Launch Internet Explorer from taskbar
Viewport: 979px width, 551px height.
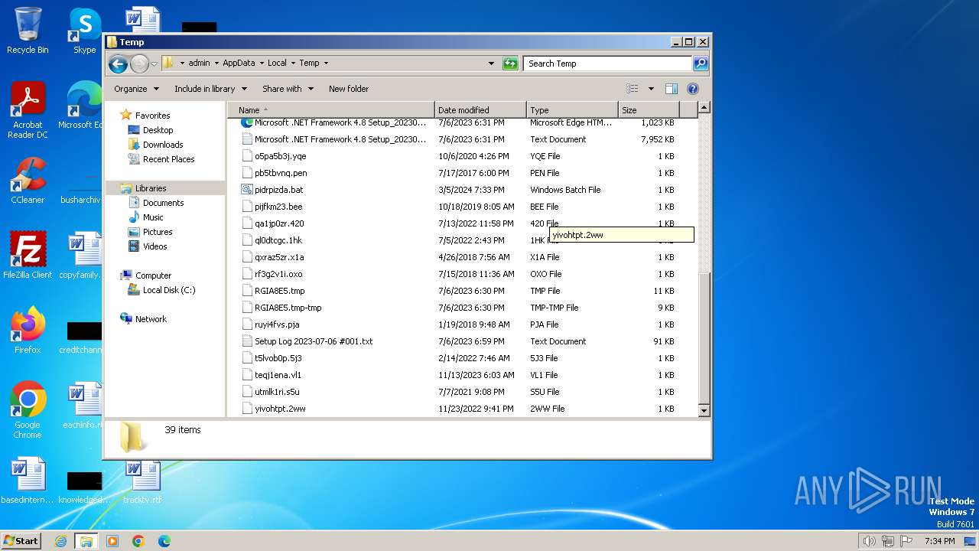coord(60,541)
